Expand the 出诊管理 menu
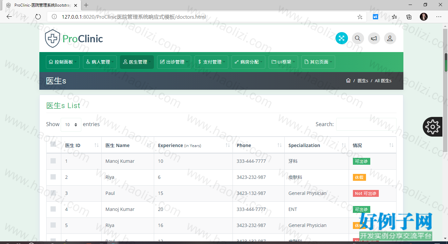 pos(174,62)
